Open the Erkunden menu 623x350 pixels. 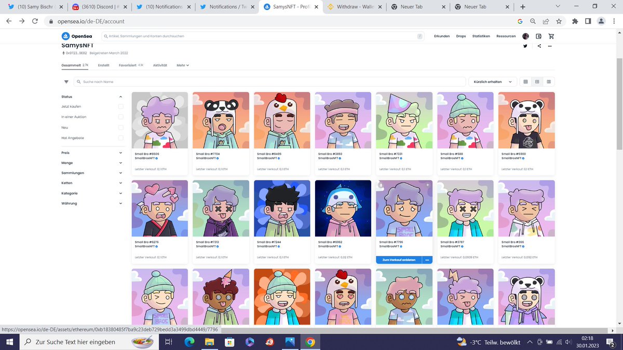click(x=442, y=36)
